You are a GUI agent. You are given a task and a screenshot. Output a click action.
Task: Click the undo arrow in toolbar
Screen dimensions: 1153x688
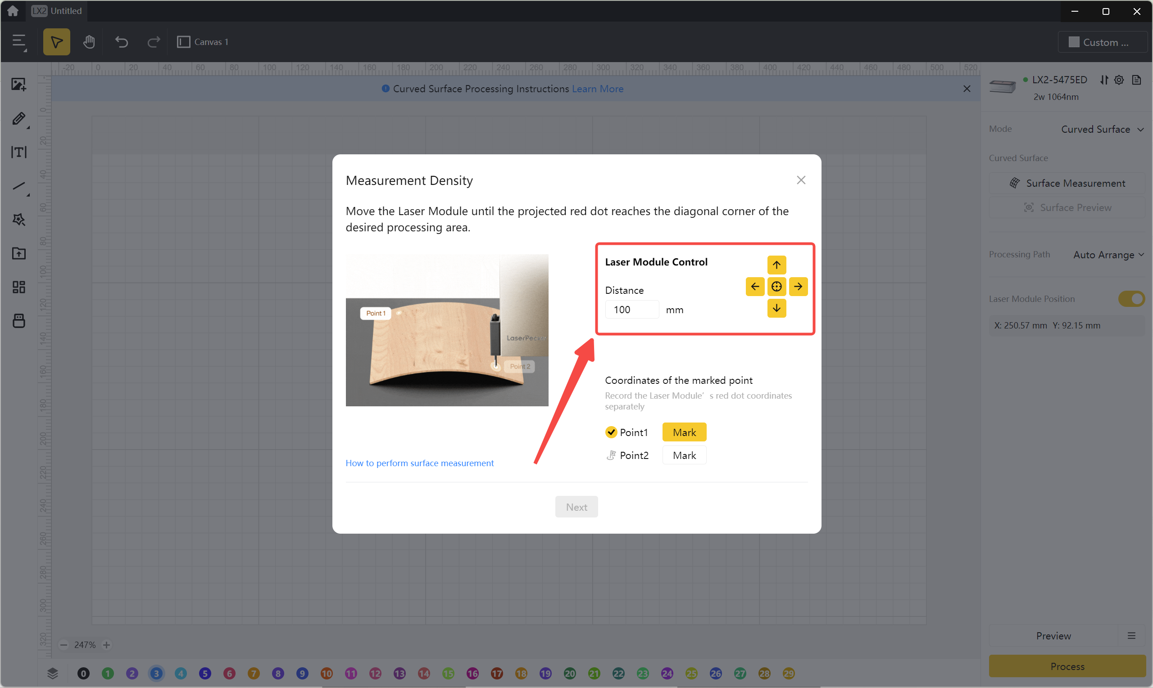coord(121,42)
